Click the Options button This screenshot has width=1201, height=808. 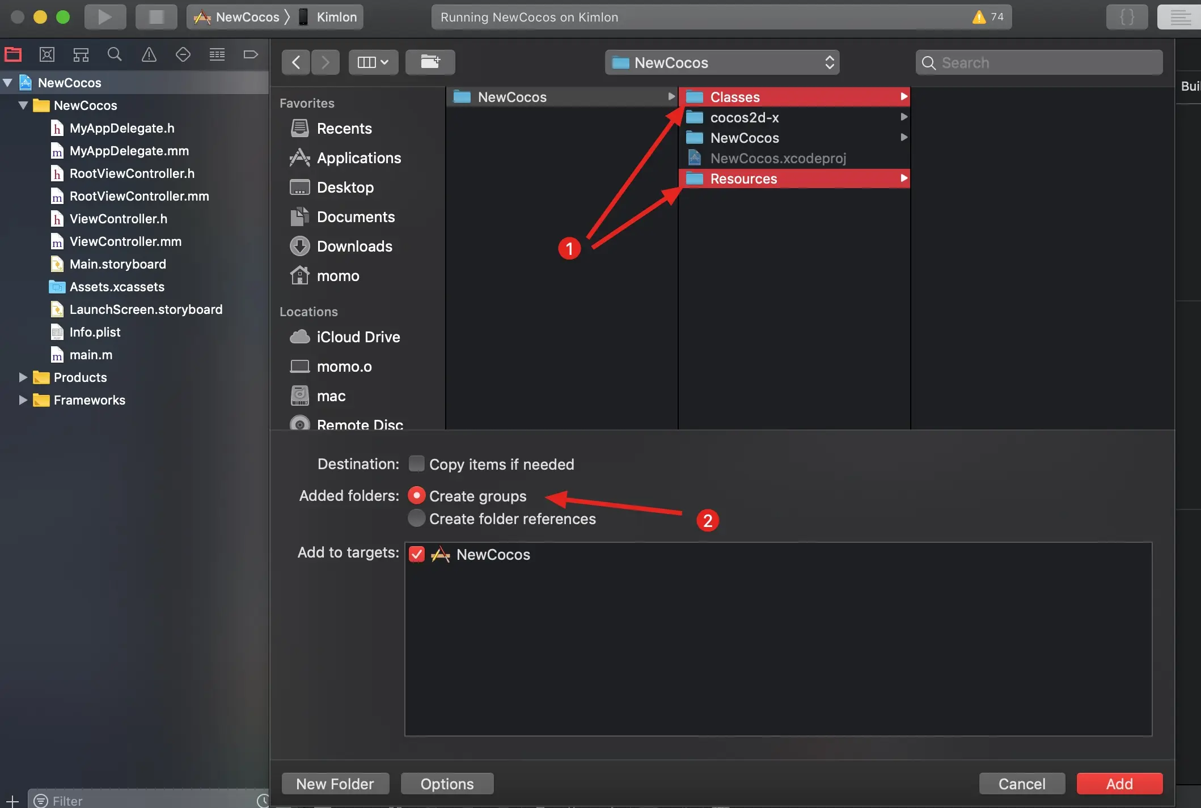[x=447, y=784]
